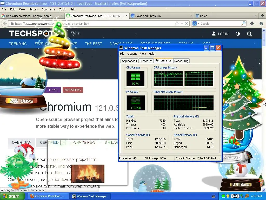Open the on-screen keyboard taskbar icon
Screen dimensions: 266x200
(214, 196)
